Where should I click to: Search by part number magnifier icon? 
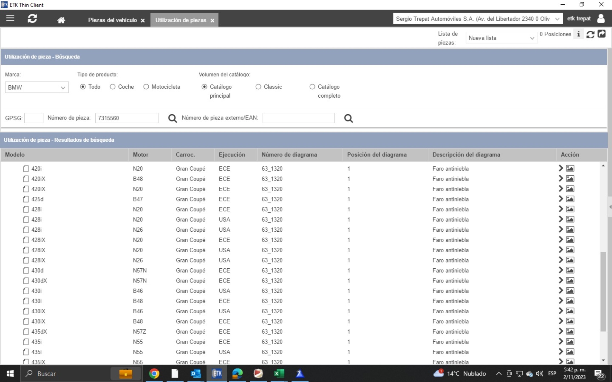click(172, 118)
